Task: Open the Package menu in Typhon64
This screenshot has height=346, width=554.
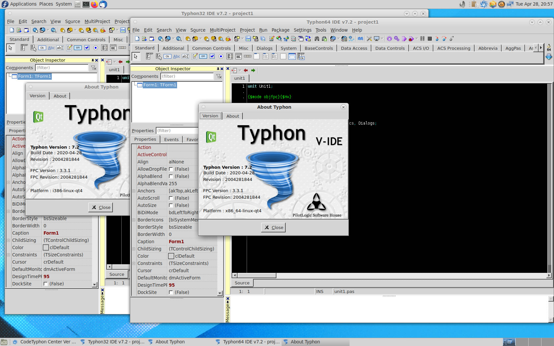Action: coord(280,30)
